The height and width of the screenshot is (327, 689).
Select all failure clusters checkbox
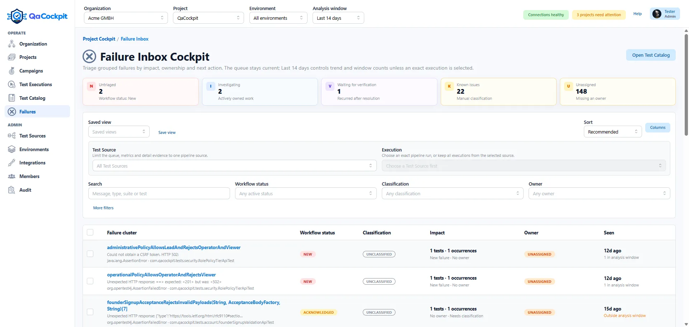90,232
